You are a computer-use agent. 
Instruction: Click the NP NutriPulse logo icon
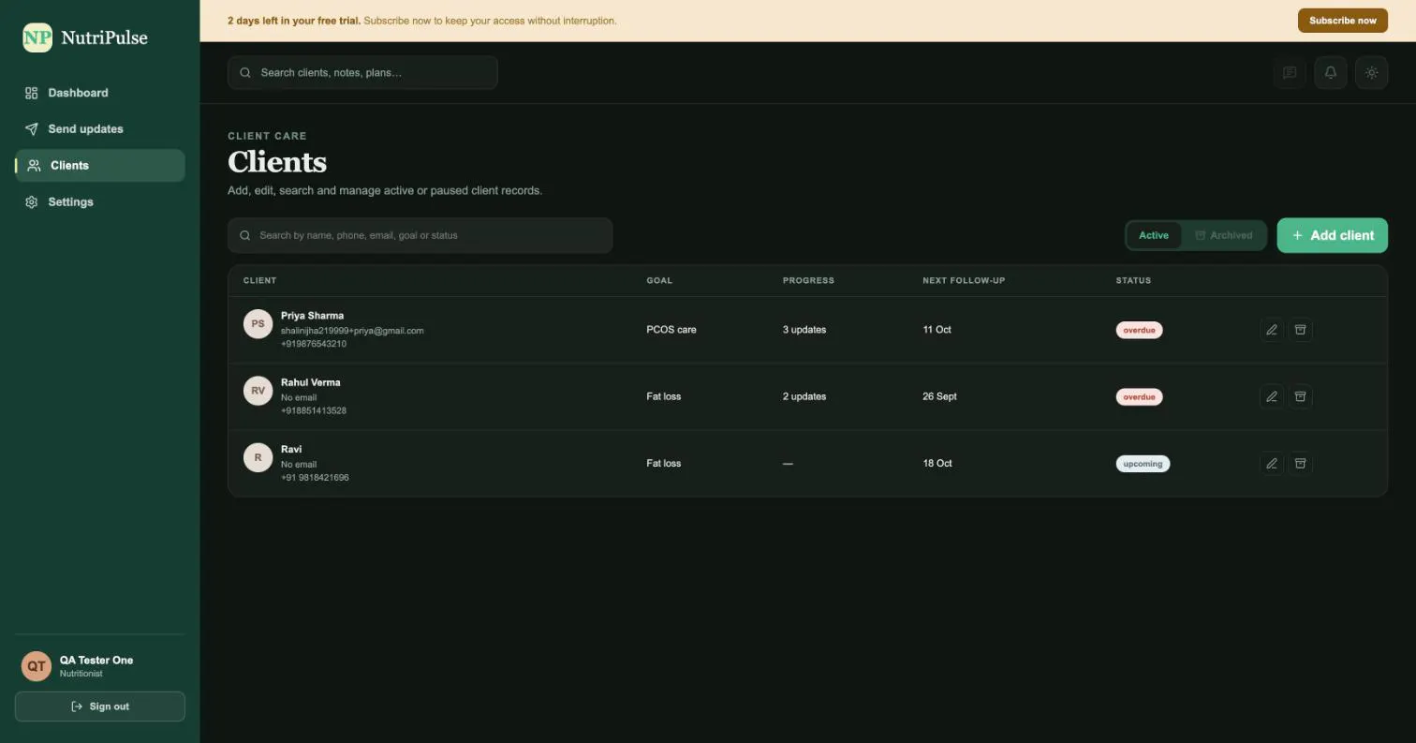pos(37,37)
